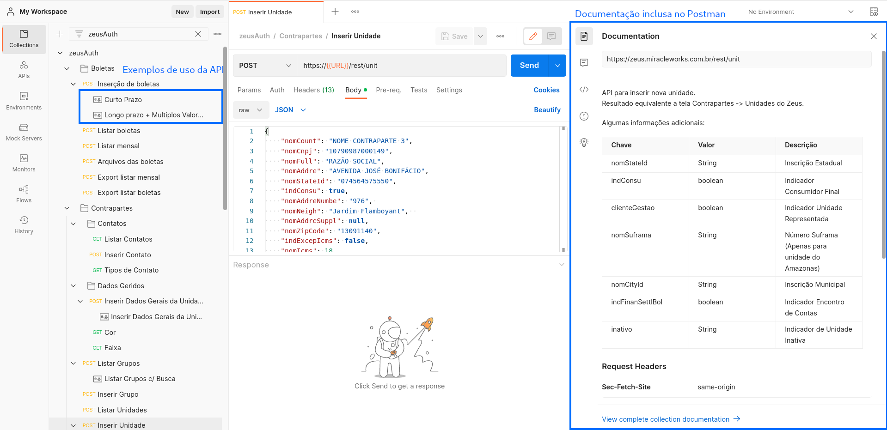Open the Monitors sidebar section
This screenshot has height=430, width=887.
[24, 163]
